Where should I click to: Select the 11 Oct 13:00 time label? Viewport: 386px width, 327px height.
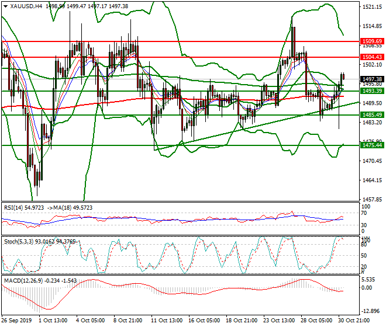[x=167, y=321]
